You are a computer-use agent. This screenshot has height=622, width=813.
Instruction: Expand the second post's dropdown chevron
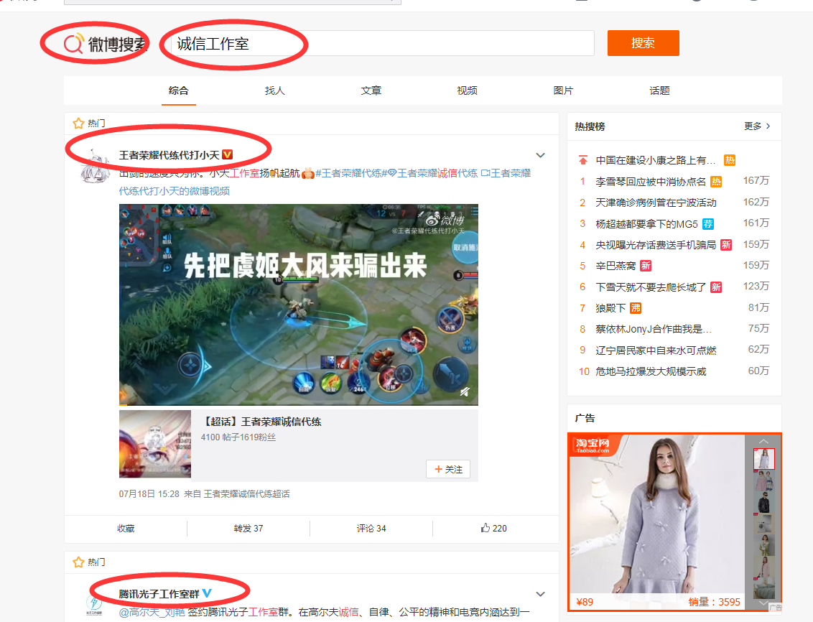(540, 594)
